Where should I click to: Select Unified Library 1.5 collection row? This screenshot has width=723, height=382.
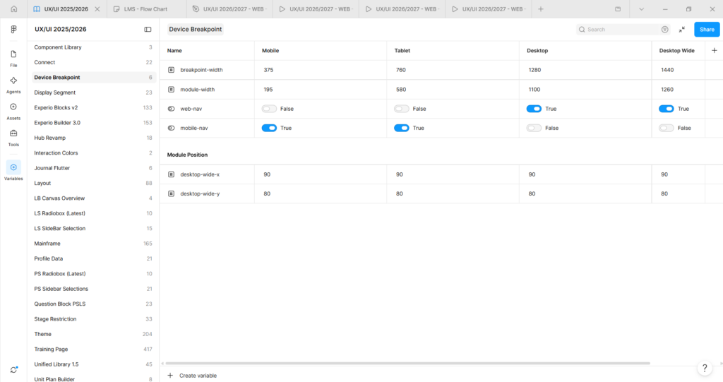pos(94,364)
